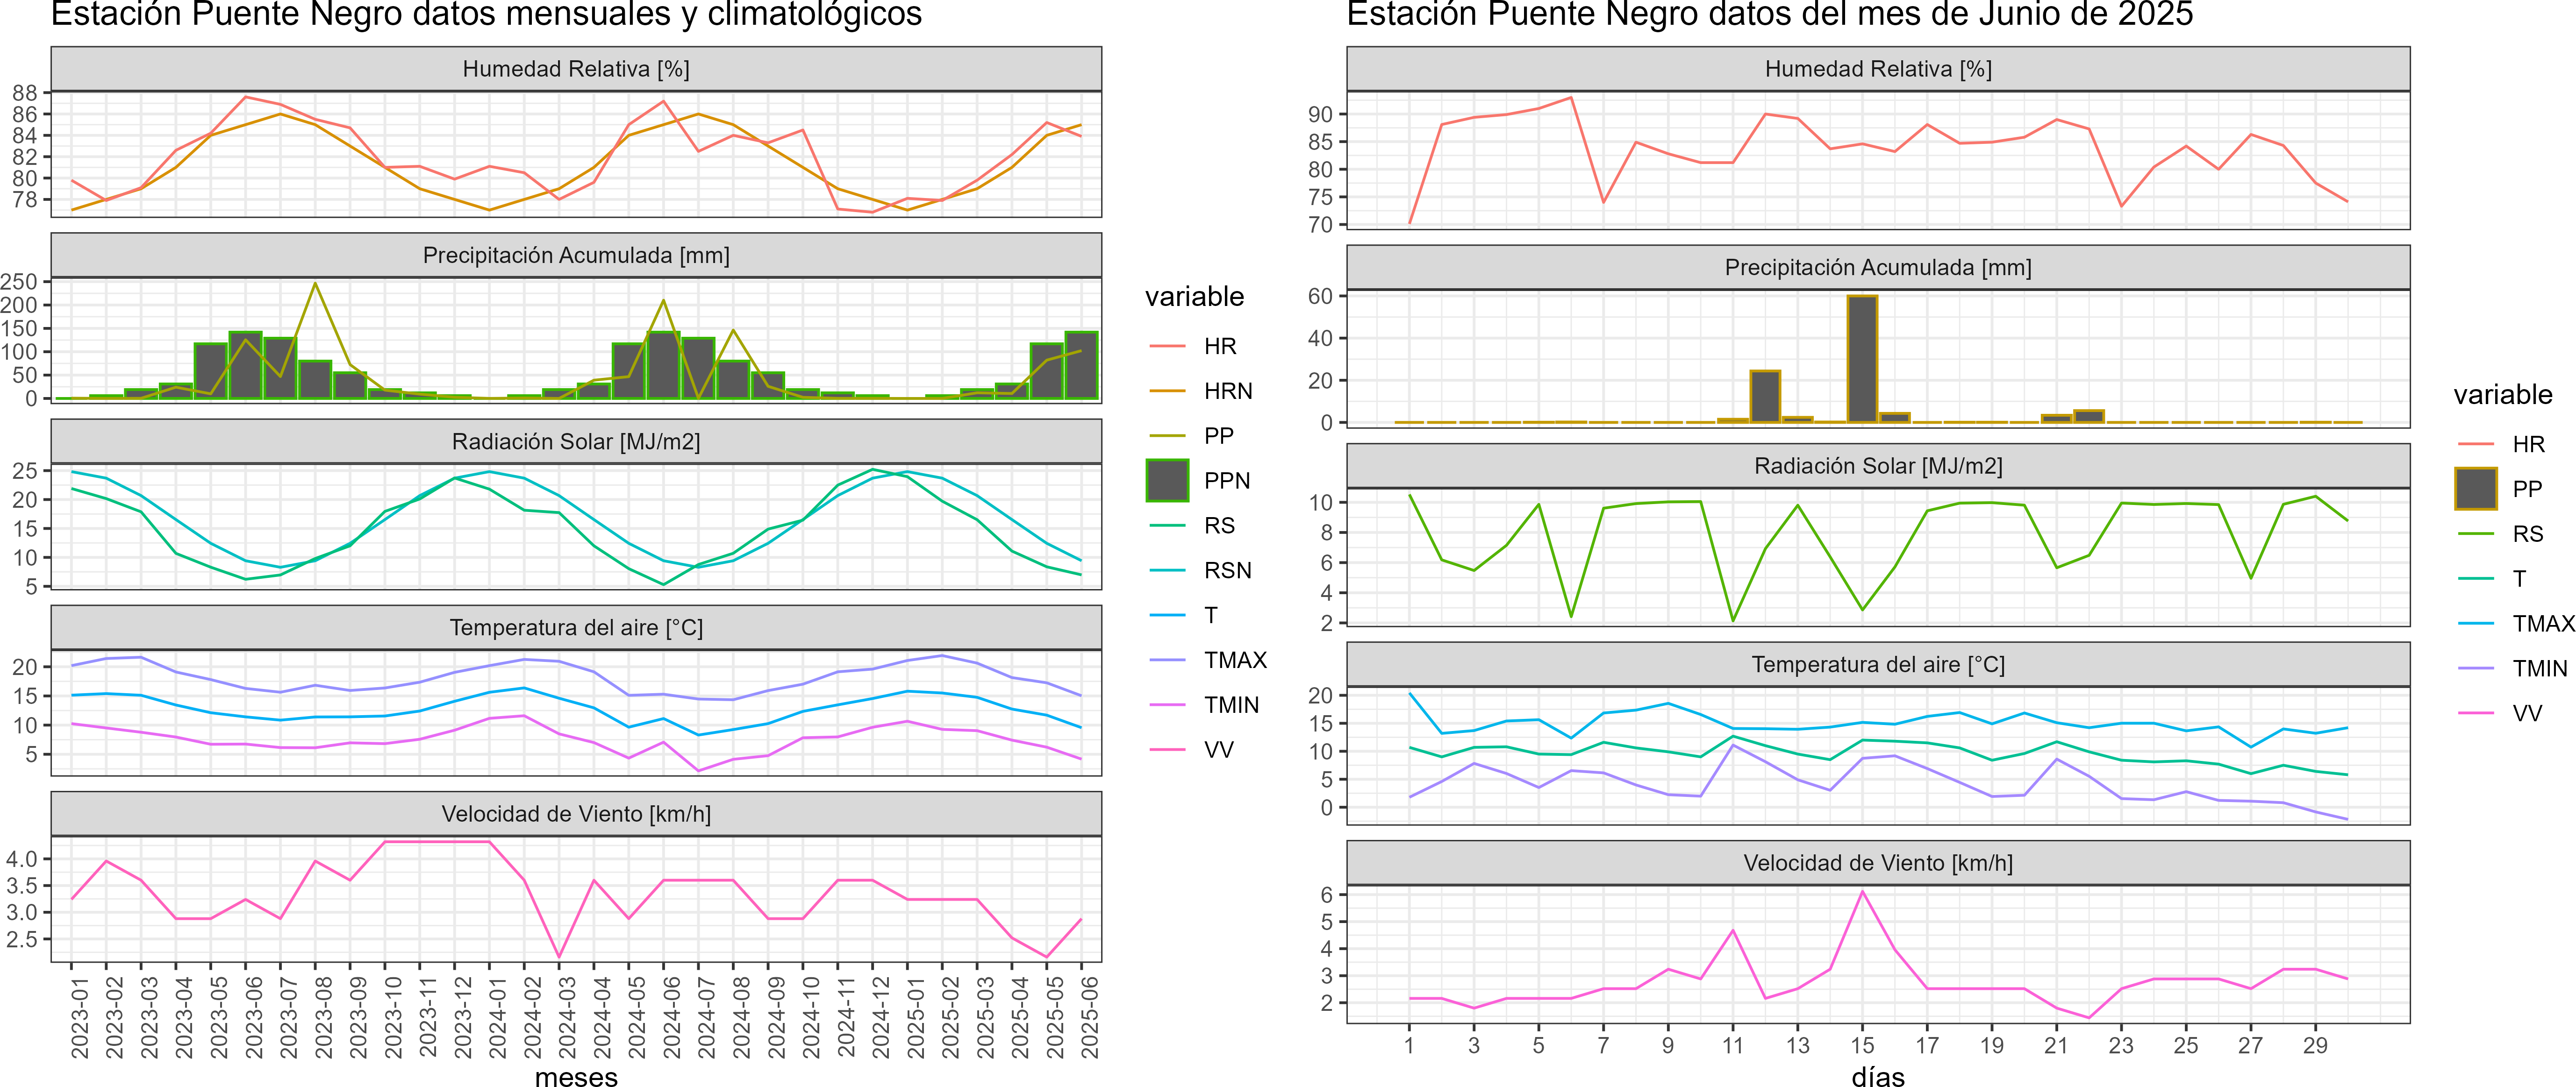Click day '15' tick label on right axis
The image size is (2576, 1087).
tap(1862, 1046)
